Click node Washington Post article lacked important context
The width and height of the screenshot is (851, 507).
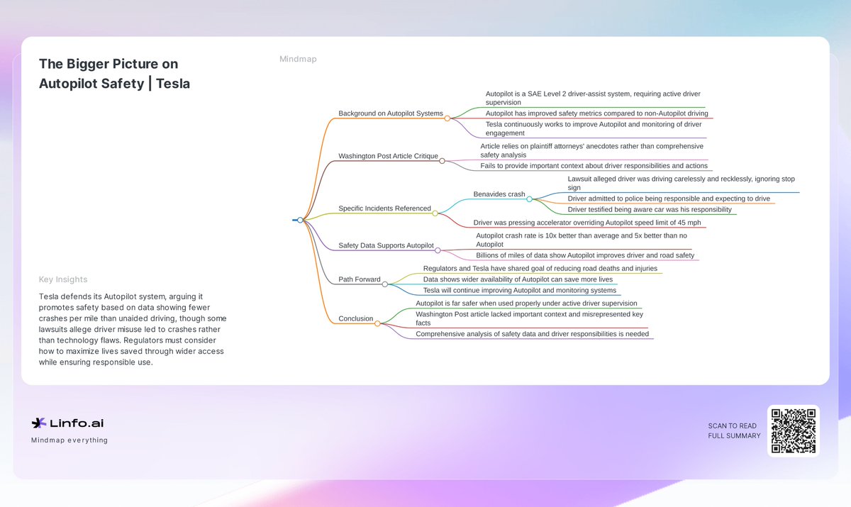[530, 318]
